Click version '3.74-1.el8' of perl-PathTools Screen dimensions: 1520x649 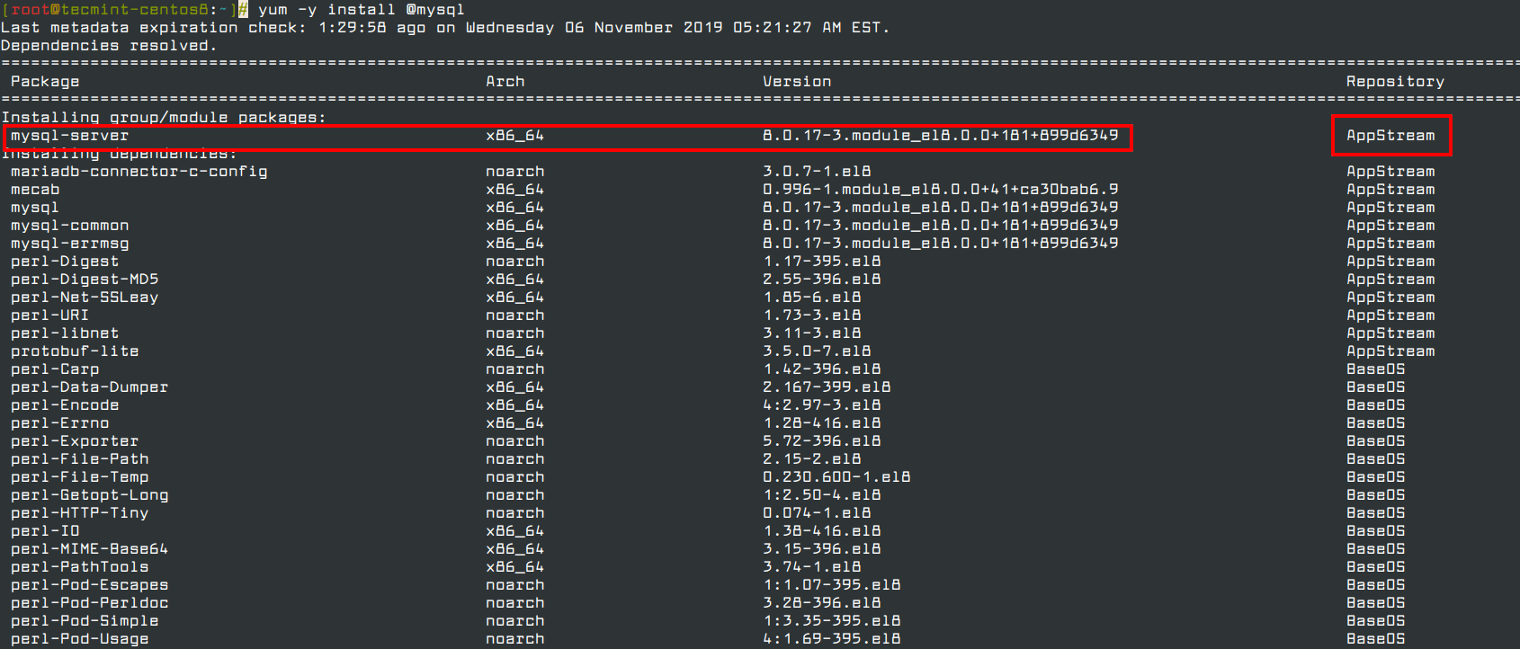812,567
